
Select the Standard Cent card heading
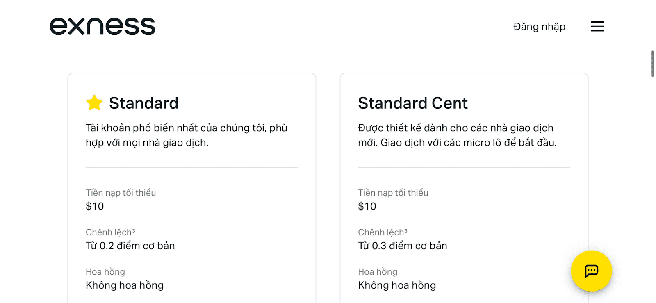click(412, 103)
